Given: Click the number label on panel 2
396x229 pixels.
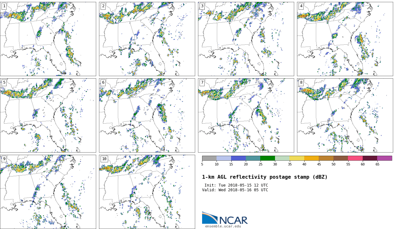Looking at the screenshot, I should tap(103, 6).
